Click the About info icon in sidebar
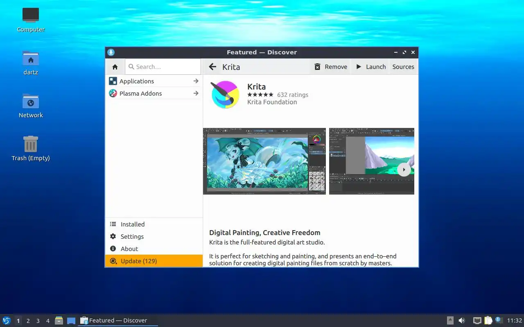The width and height of the screenshot is (524, 327). pos(113,249)
